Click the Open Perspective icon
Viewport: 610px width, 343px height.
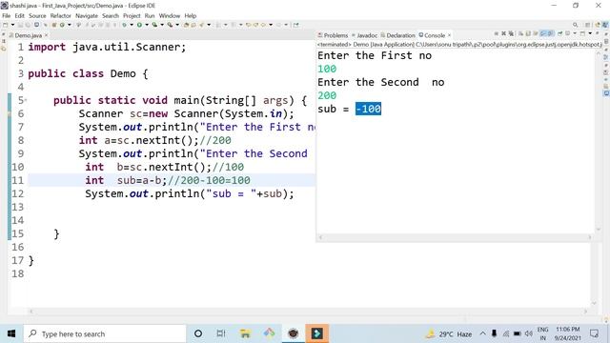587,25
